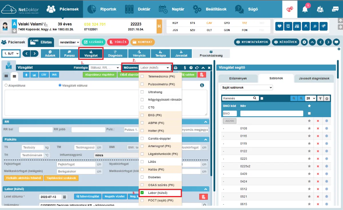Uncheck the Labor (külső) option
The image size is (343, 210).
142,193
